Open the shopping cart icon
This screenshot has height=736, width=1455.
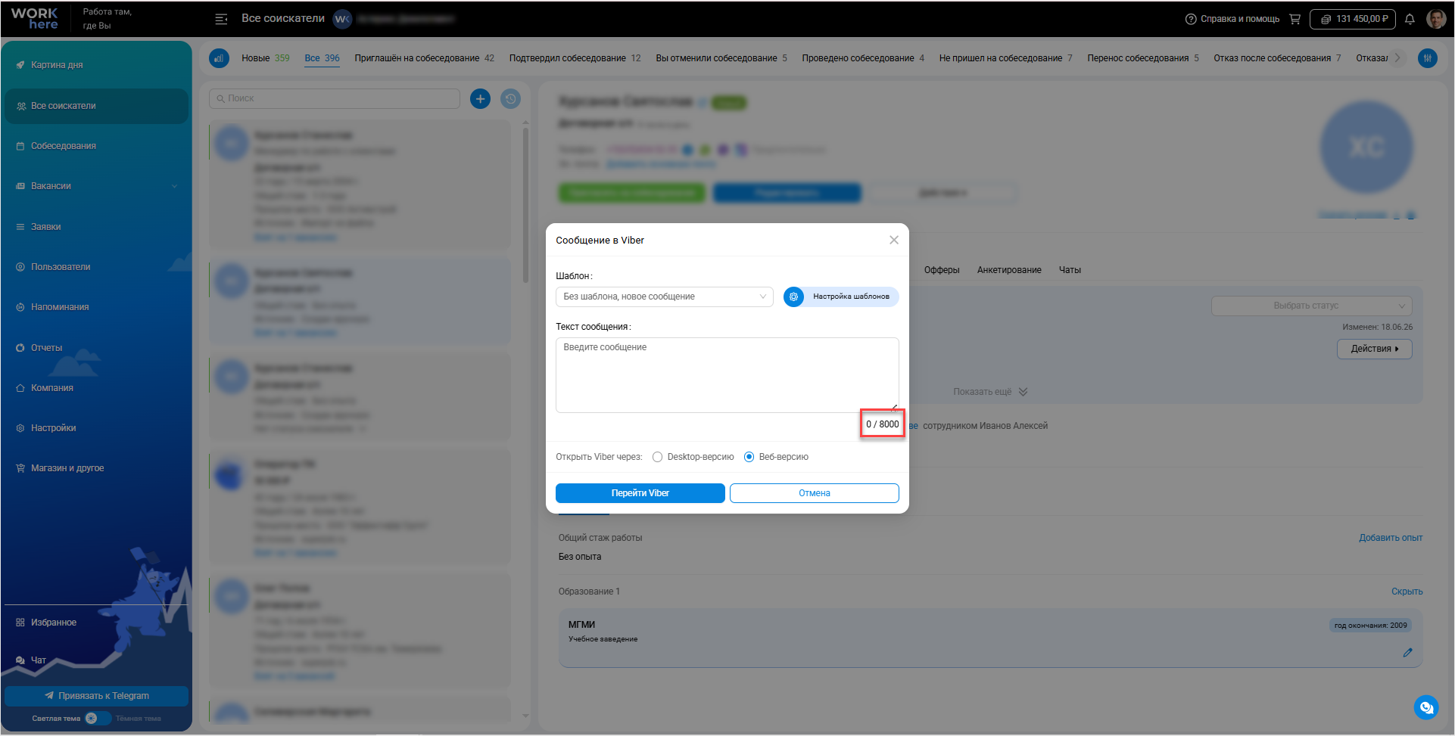tap(1295, 19)
